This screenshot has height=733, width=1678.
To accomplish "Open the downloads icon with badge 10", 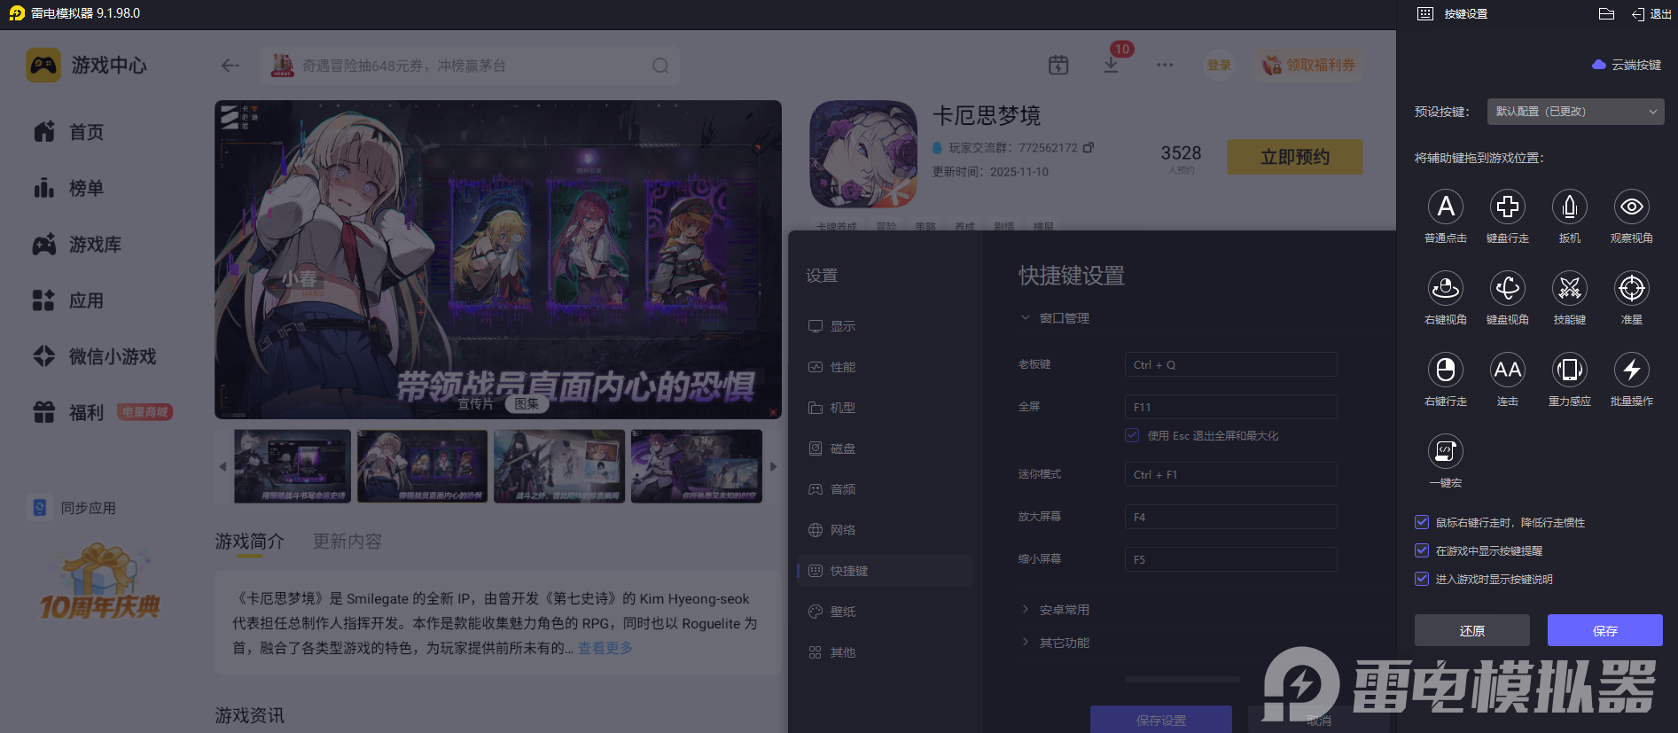I will (x=1111, y=65).
